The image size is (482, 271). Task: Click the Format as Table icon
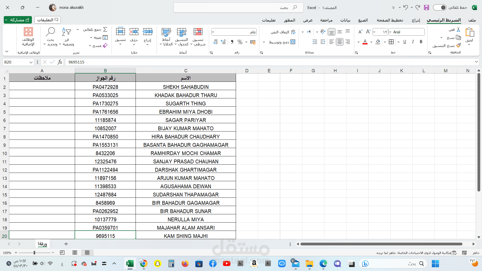pyautogui.click(x=182, y=32)
